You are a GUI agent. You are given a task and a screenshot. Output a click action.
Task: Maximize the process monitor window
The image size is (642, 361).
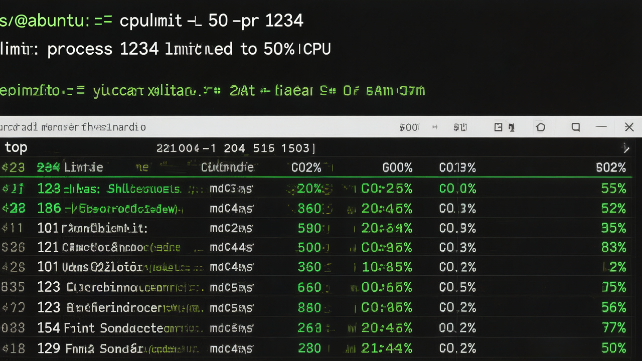coord(576,127)
